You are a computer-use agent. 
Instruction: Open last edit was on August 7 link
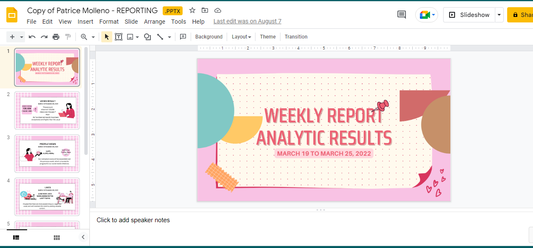coord(247,22)
